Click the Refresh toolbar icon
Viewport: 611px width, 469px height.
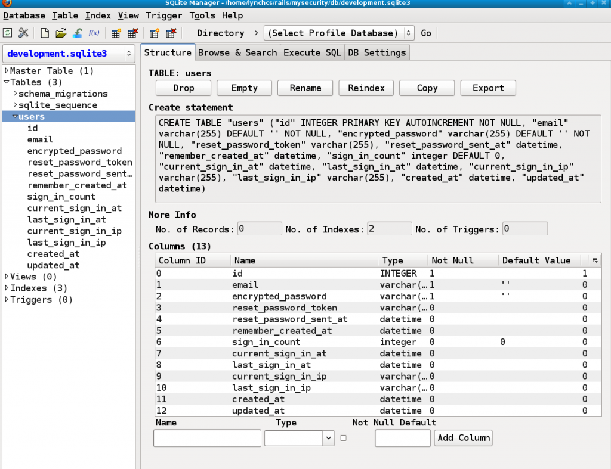(8, 33)
